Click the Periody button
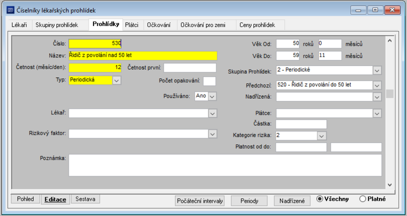Viewport: 407px width, 216px height. click(249, 201)
